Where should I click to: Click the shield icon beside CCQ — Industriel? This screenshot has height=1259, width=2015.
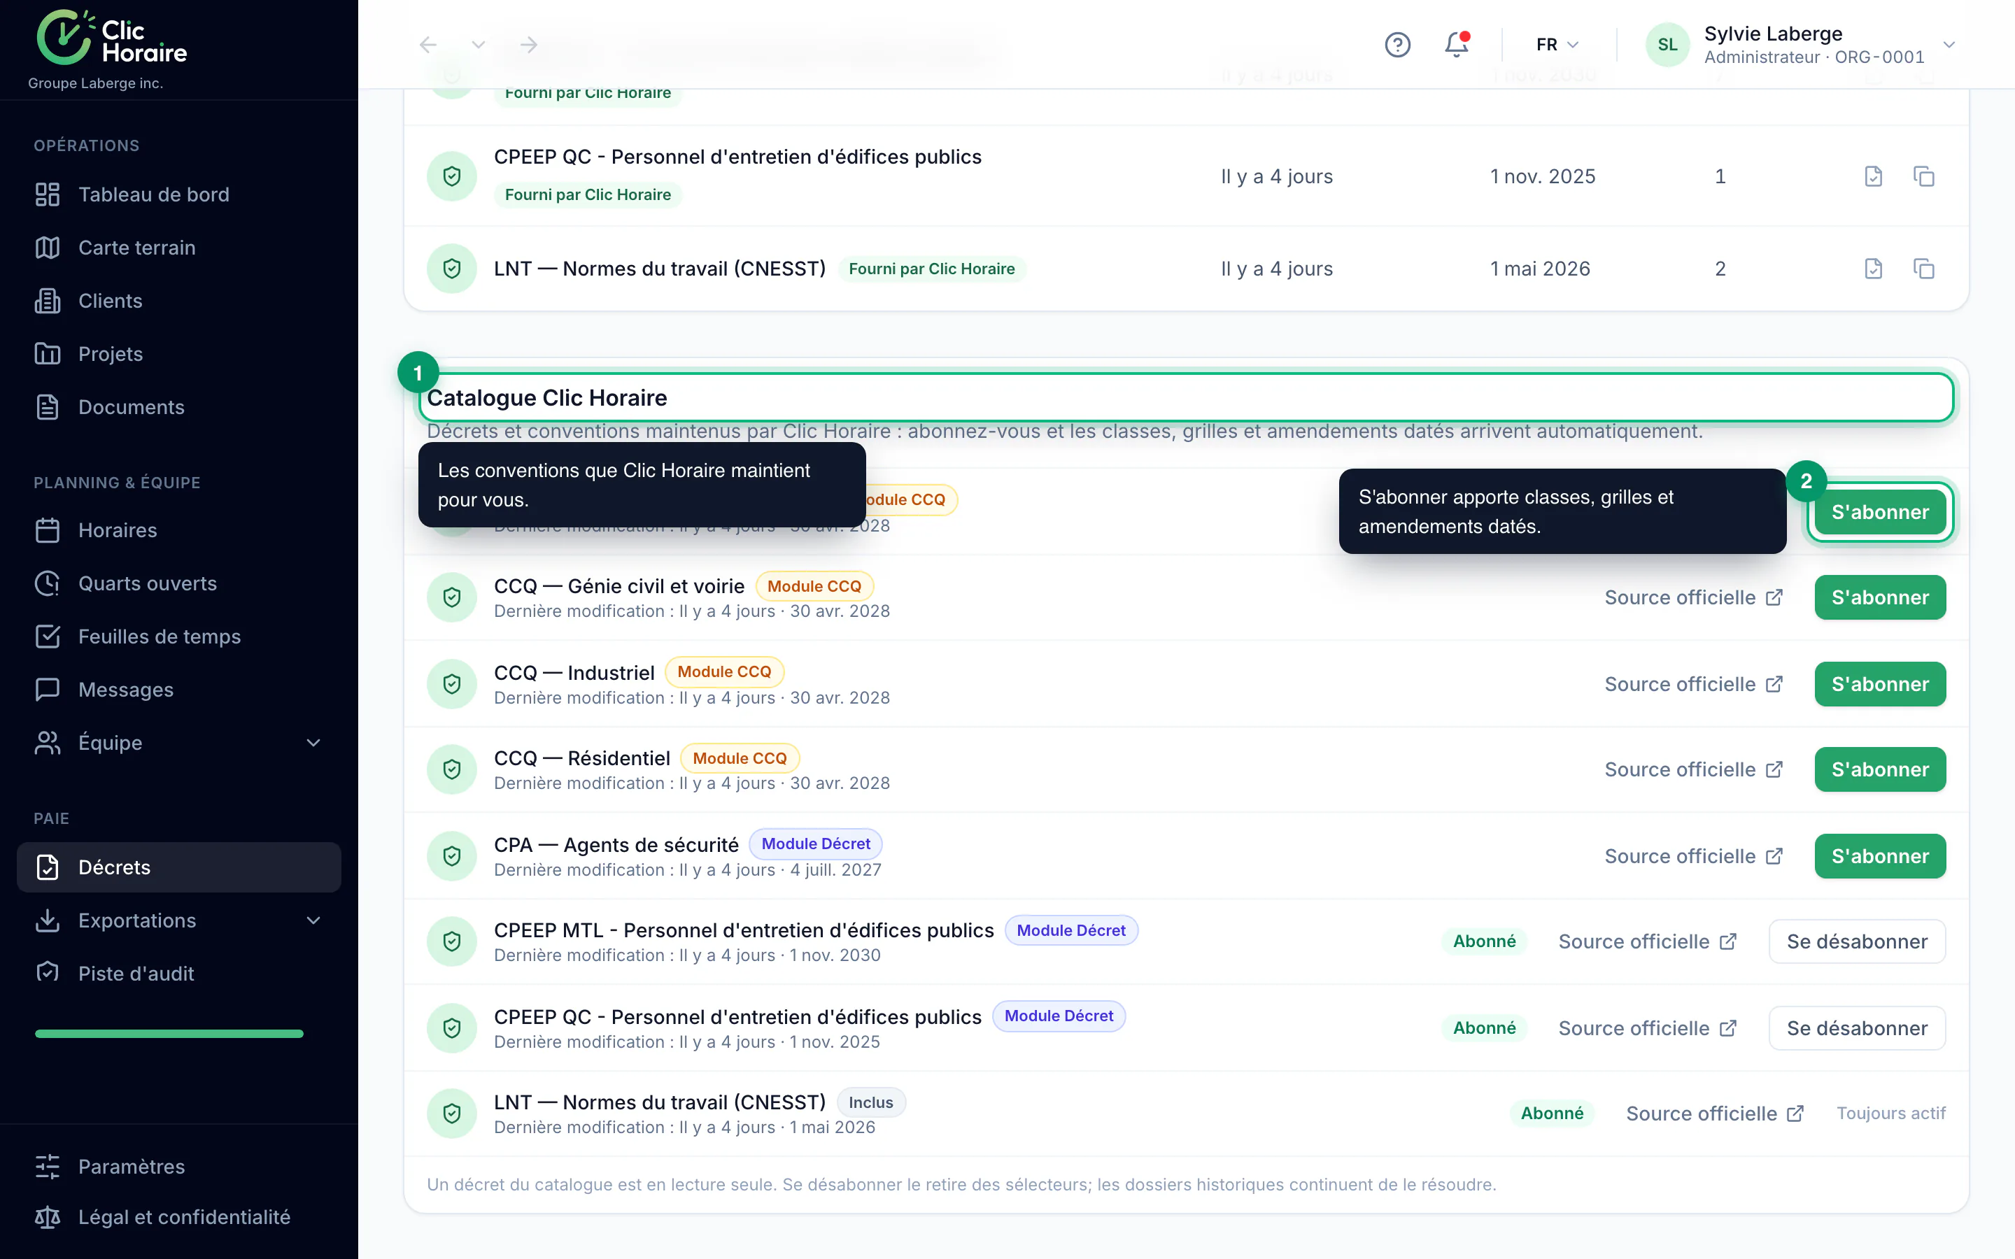coord(452,685)
